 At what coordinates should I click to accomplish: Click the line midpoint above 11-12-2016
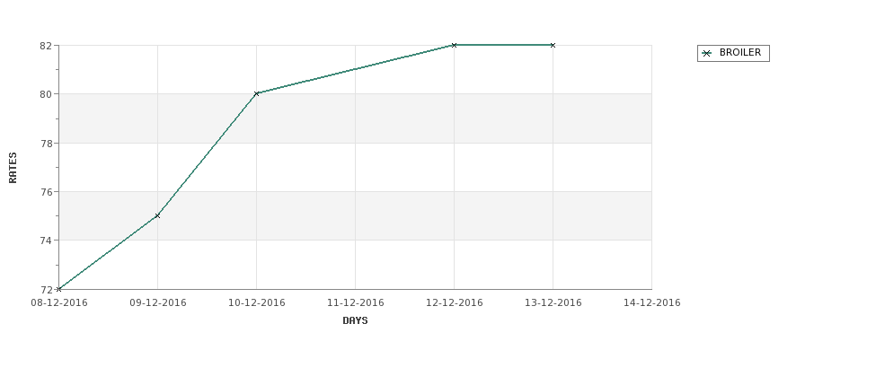(x=355, y=69)
